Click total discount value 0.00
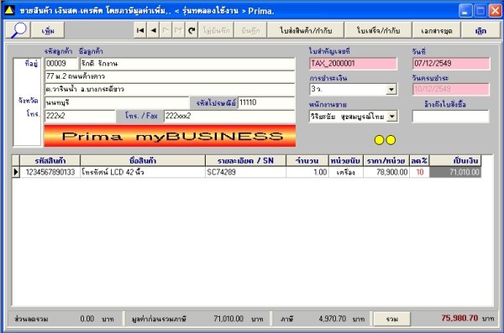This screenshot has width=504, height=333. tap(87, 319)
